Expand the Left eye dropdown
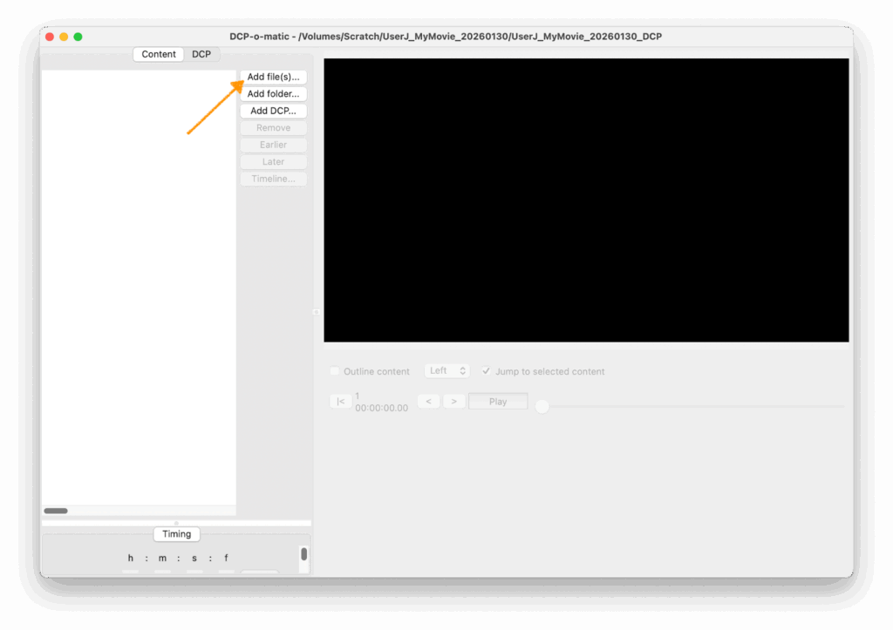893x630 pixels. (x=447, y=371)
